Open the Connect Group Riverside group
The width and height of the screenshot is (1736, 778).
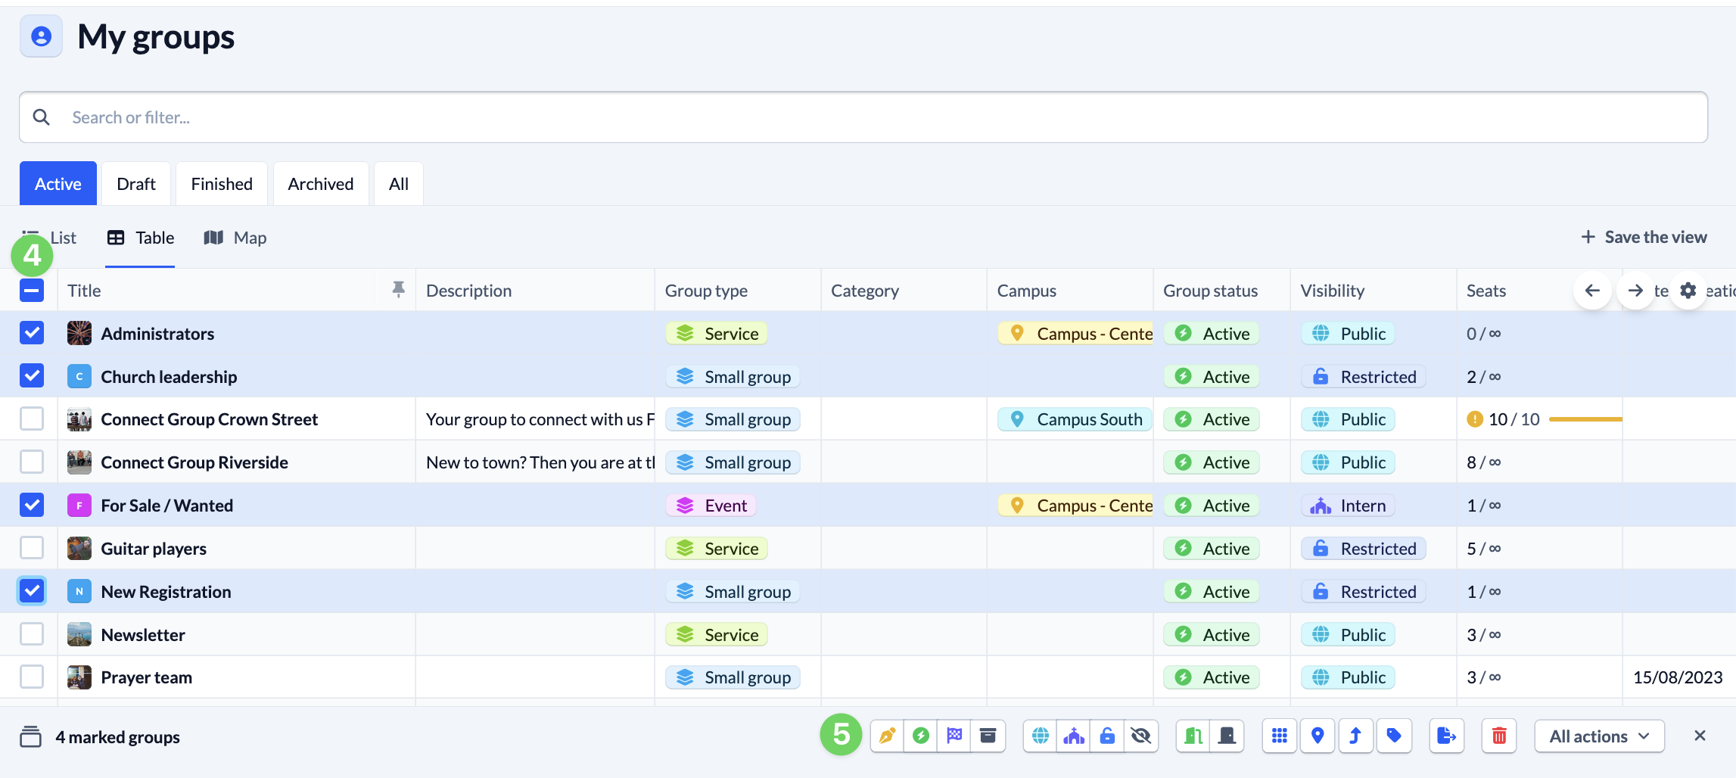[x=194, y=462]
